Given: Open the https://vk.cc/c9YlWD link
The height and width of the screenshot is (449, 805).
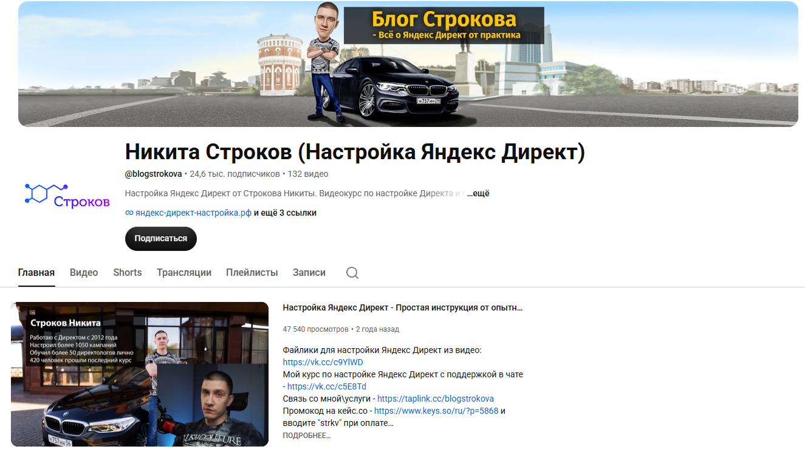Looking at the screenshot, I should point(323,362).
